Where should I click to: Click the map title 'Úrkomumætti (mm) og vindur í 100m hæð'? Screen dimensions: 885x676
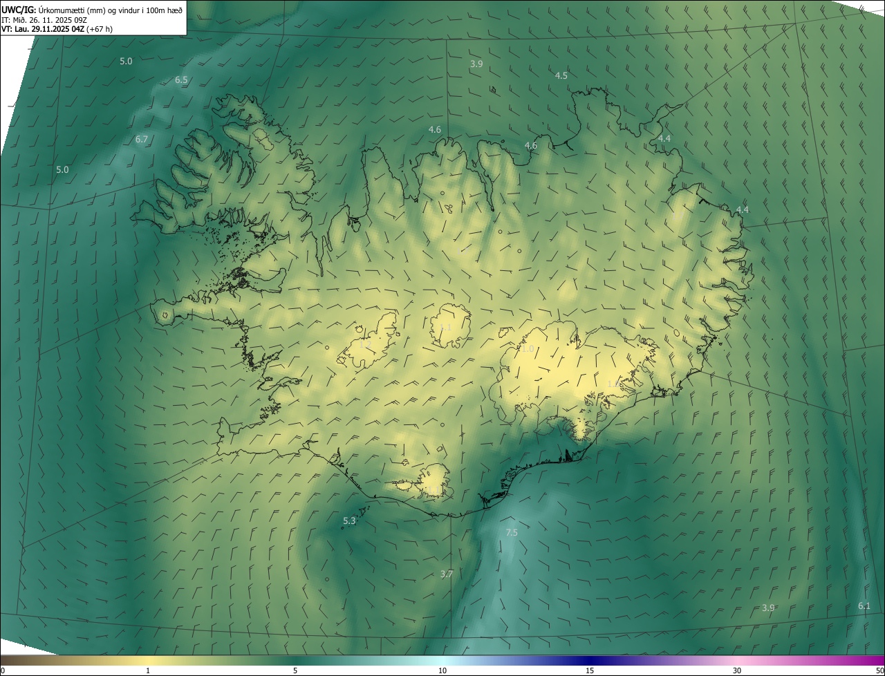click(x=111, y=10)
